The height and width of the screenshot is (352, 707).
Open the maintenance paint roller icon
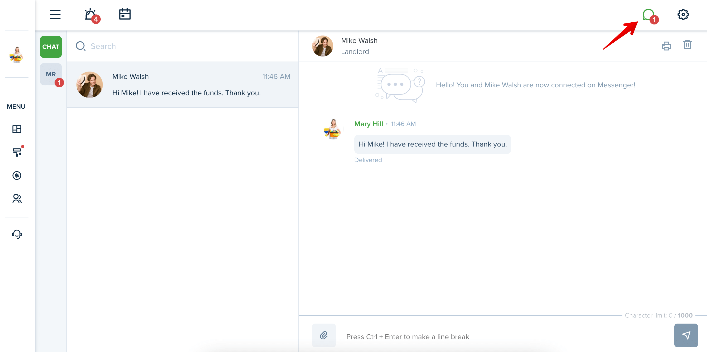17,152
